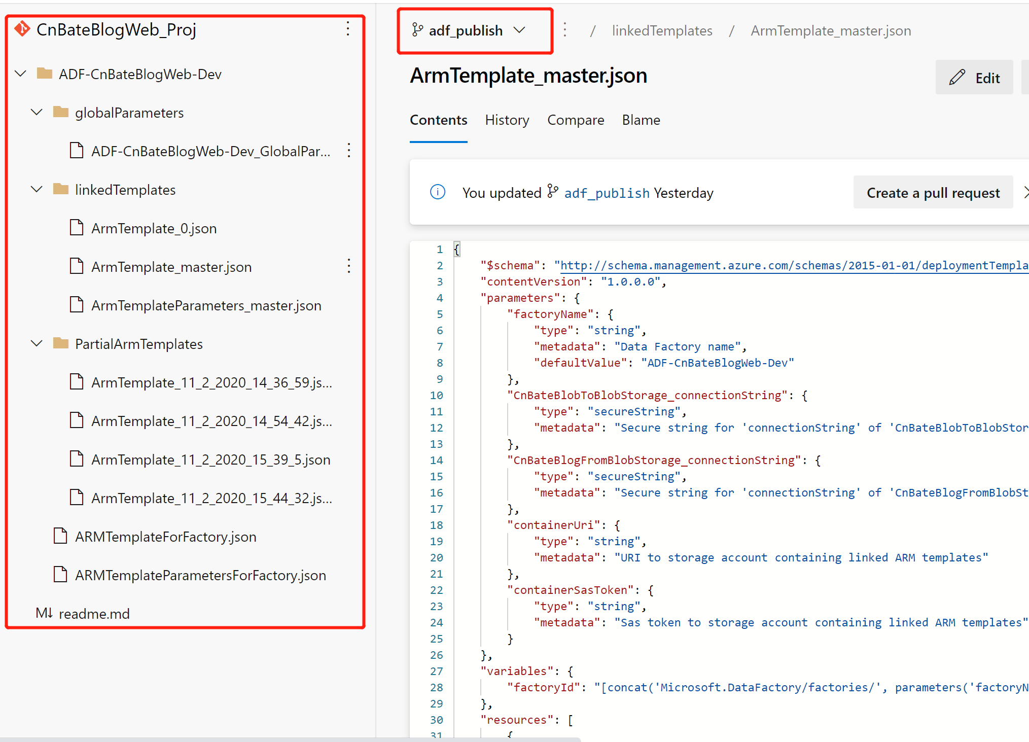
Task: Click the opening brace on line 1
Action: click(x=456, y=249)
